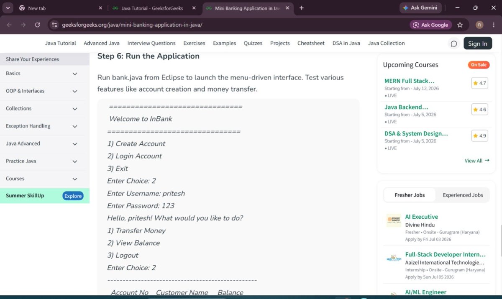Open Quizzes in the nav bar
The height and width of the screenshot is (299, 502).
[x=253, y=43]
